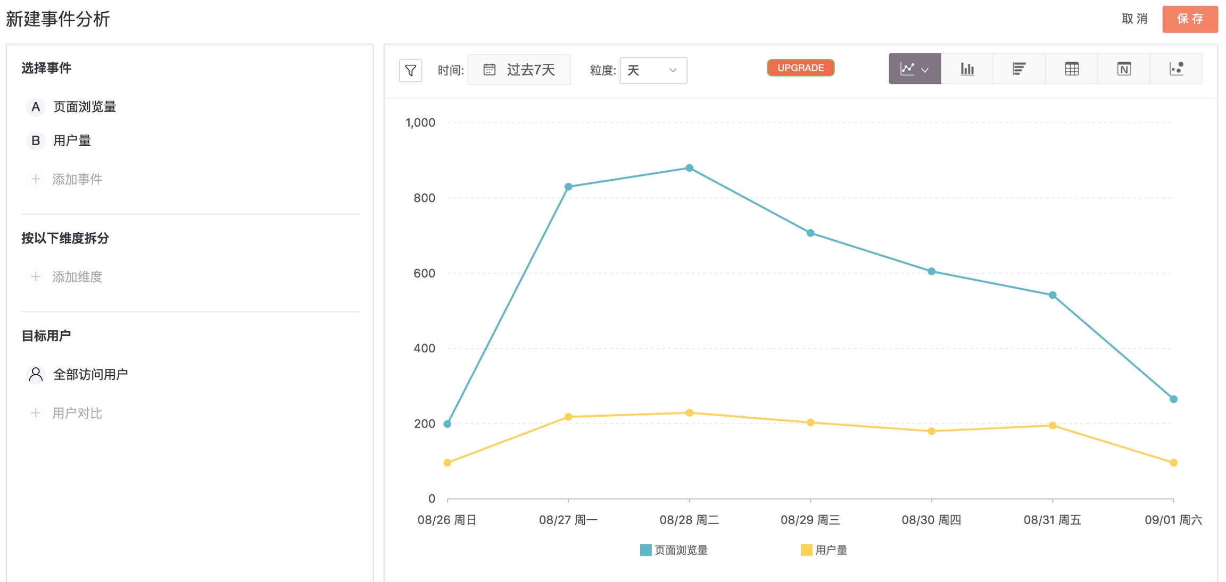
Task: Select event A 页面浏览量
Action: pyautogui.click(x=84, y=107)
